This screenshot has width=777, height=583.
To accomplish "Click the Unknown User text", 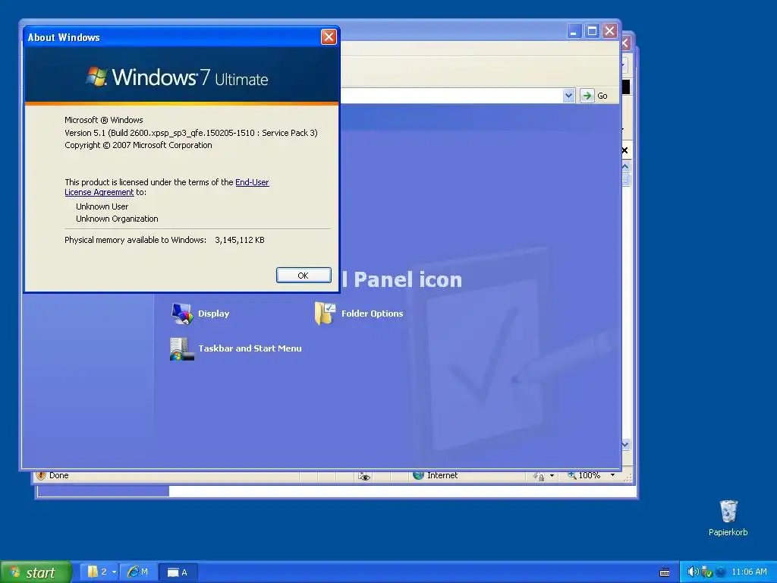I will click(x=102, y=206).
